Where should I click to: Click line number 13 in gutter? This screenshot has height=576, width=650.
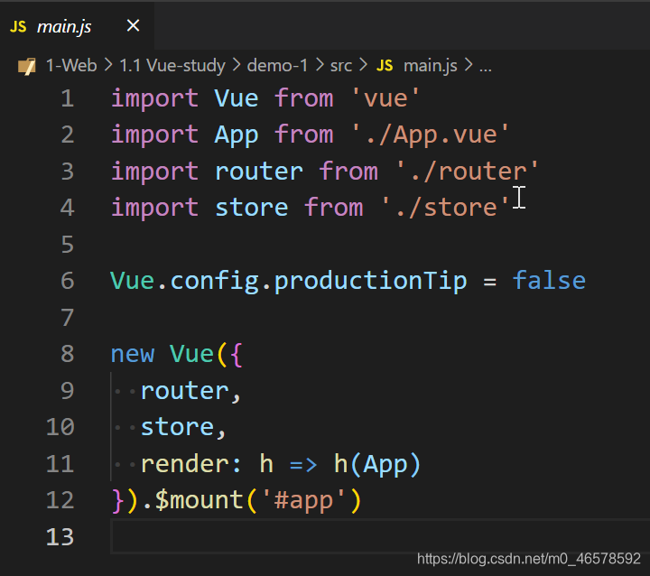60,537
